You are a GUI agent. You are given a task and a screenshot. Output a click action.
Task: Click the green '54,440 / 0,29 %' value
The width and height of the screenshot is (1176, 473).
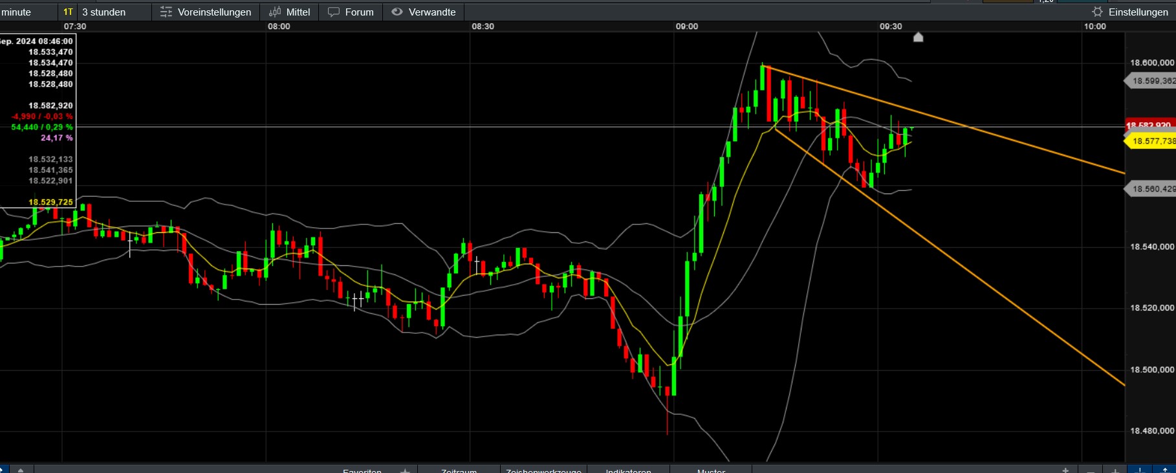point(42,127)
